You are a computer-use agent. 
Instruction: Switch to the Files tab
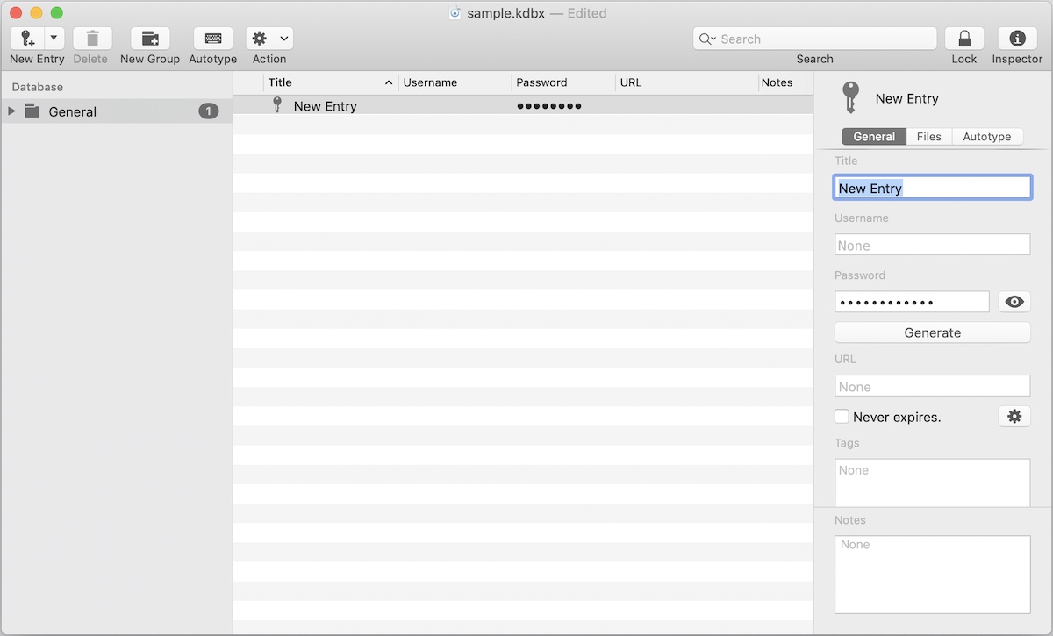pos(928,137)
